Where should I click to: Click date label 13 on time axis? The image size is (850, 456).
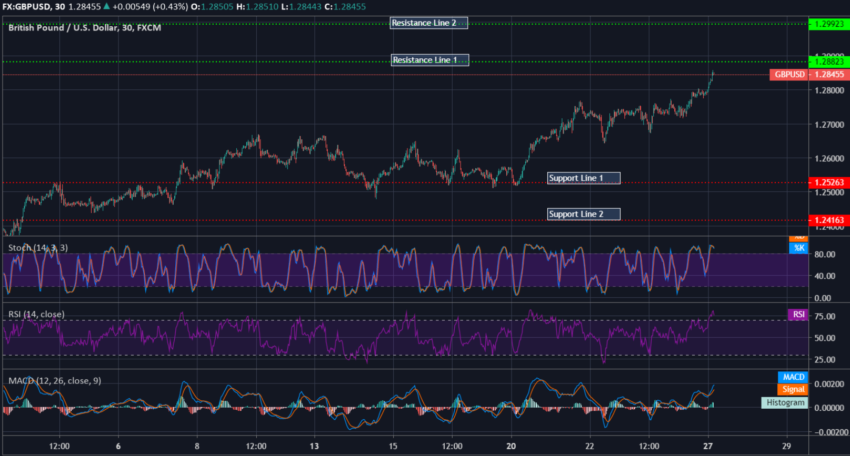tap(314, 446)
